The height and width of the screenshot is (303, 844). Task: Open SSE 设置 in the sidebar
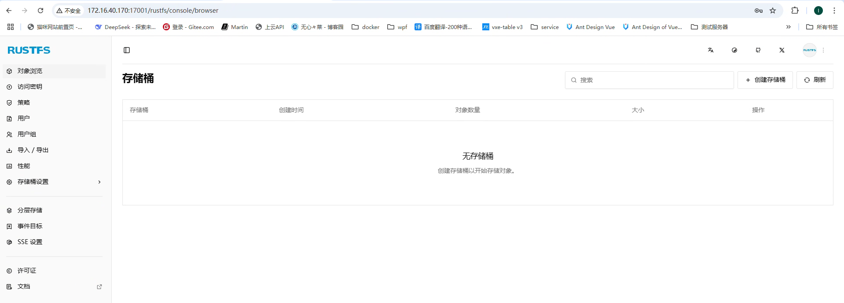(x=54, y=242)
